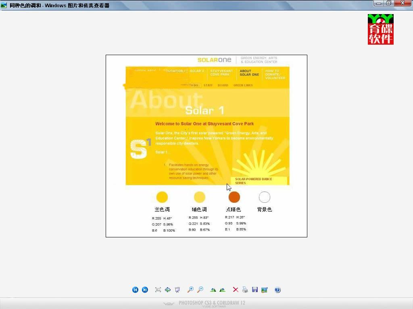Save a copy of the picture
The image size is (413, 309).
[x=255, y=290]
